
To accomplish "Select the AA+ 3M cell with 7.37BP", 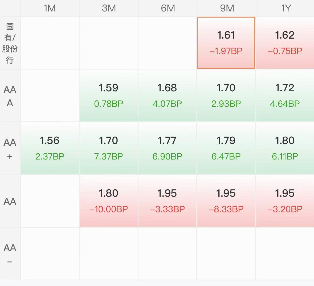I will (x=109, y=148).
